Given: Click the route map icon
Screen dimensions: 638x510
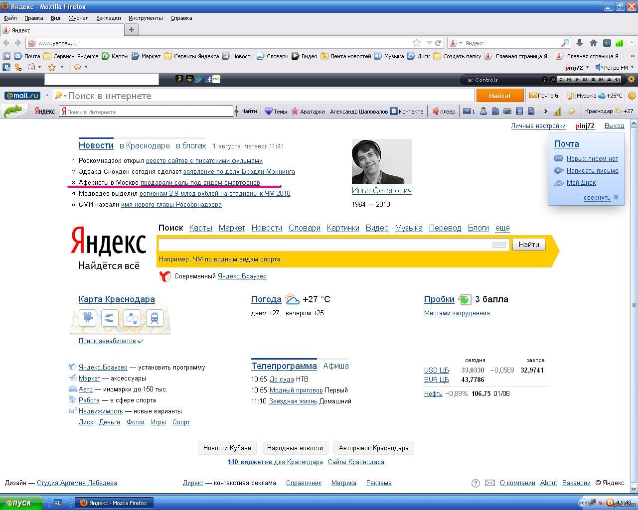Looking at the screenshot, I should click(x=132, y=318).
